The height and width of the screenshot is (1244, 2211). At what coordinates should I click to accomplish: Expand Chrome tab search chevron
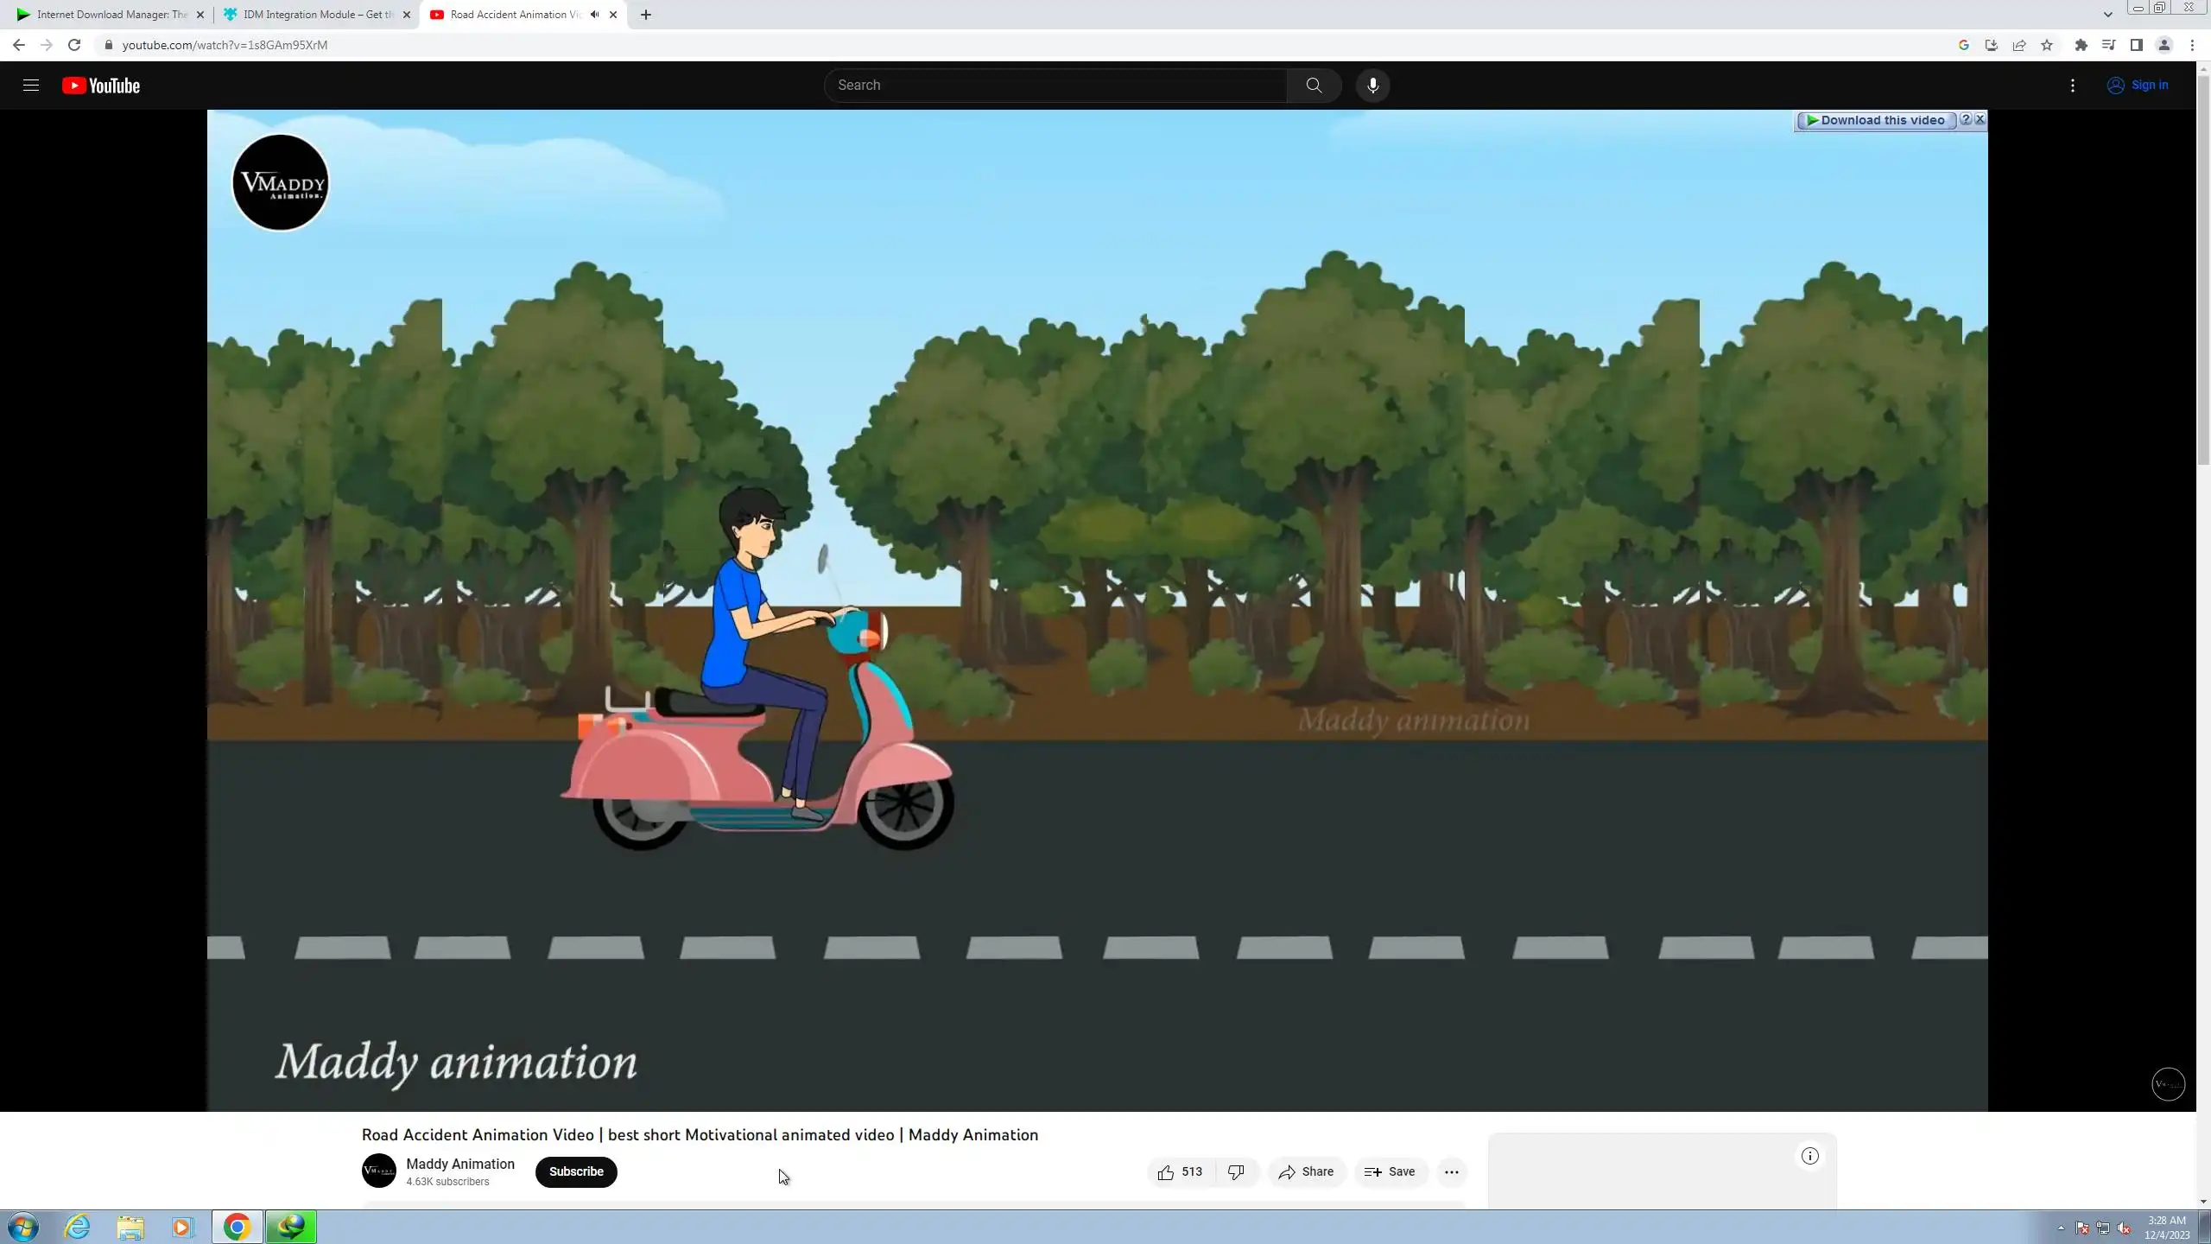click(x=2107, y=15)
